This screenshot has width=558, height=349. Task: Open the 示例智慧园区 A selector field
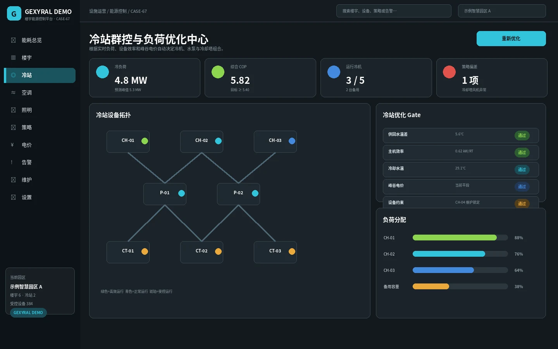point(502,11)
